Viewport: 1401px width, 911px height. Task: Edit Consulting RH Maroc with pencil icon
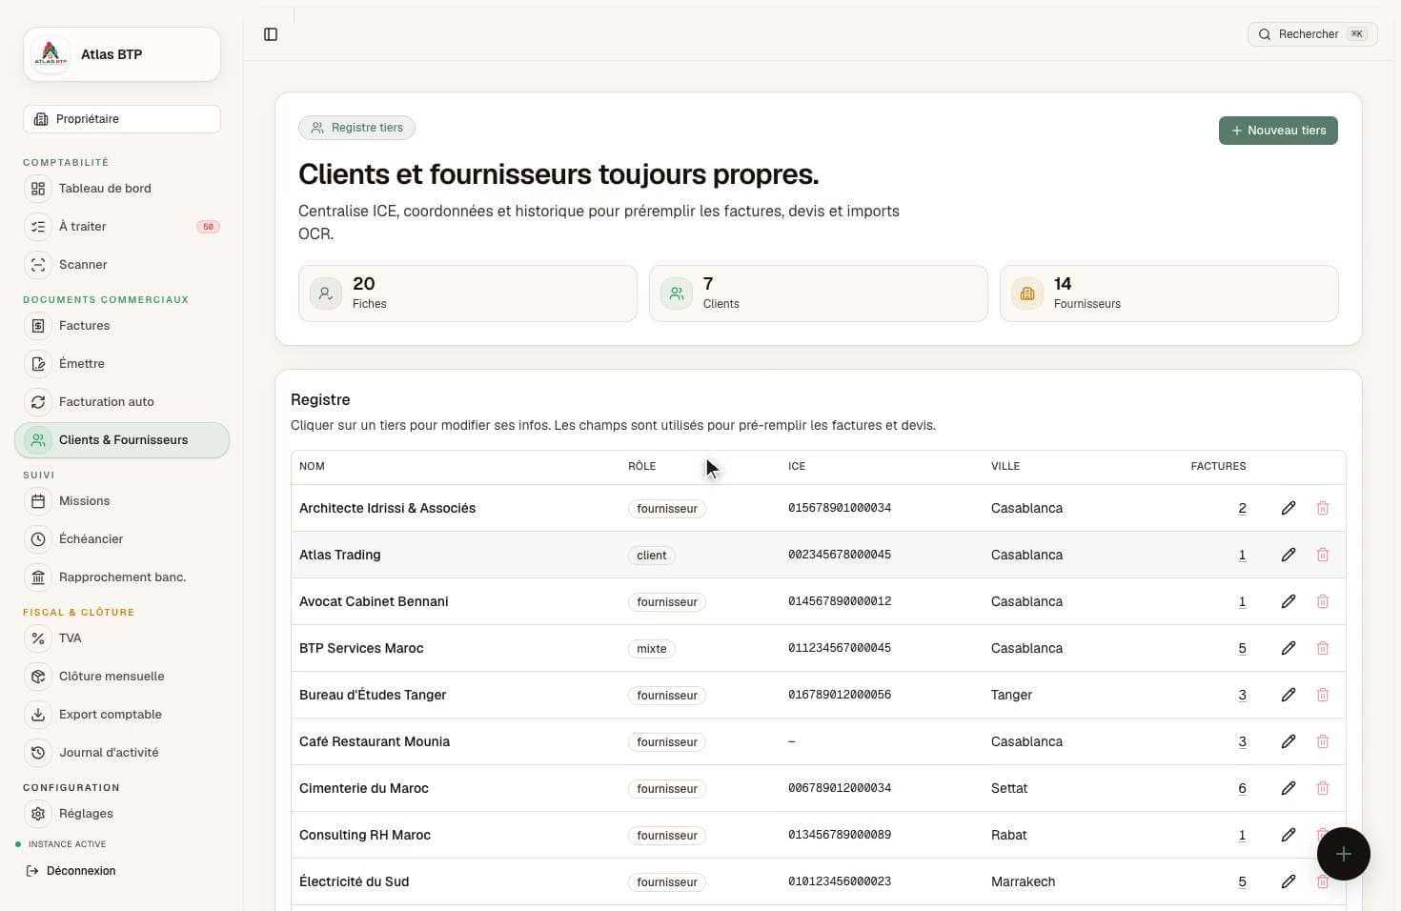[1289, 835]
